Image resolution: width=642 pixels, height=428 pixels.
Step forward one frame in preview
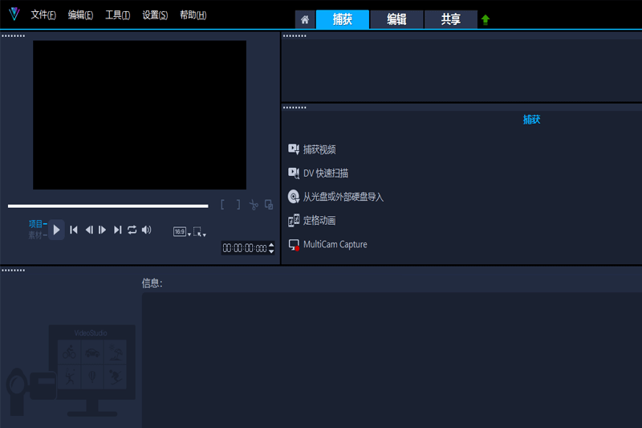click(x=103, y=230)
